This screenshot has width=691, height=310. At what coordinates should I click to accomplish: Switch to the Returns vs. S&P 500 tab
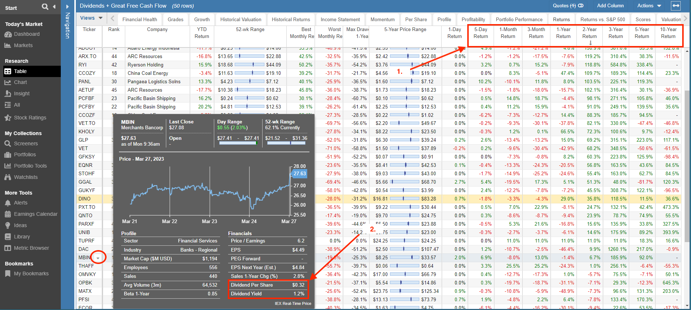point(602,19)
